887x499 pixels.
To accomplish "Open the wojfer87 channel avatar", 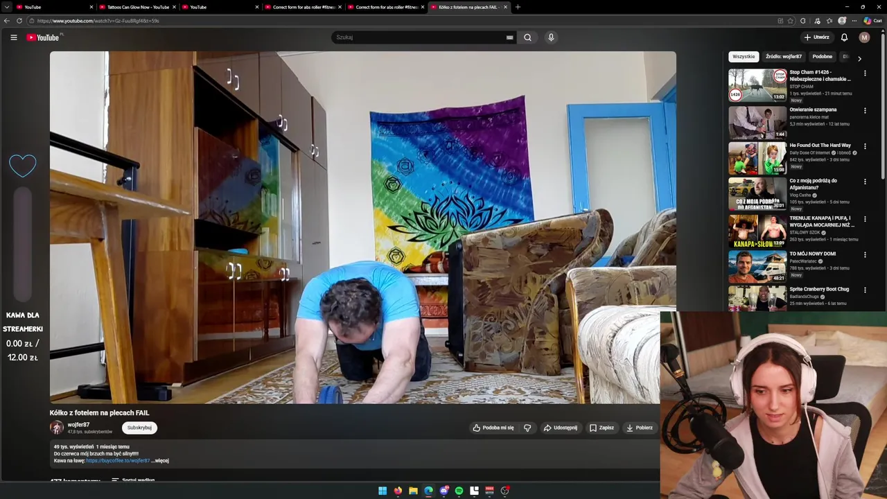I will tap(57, 428).
